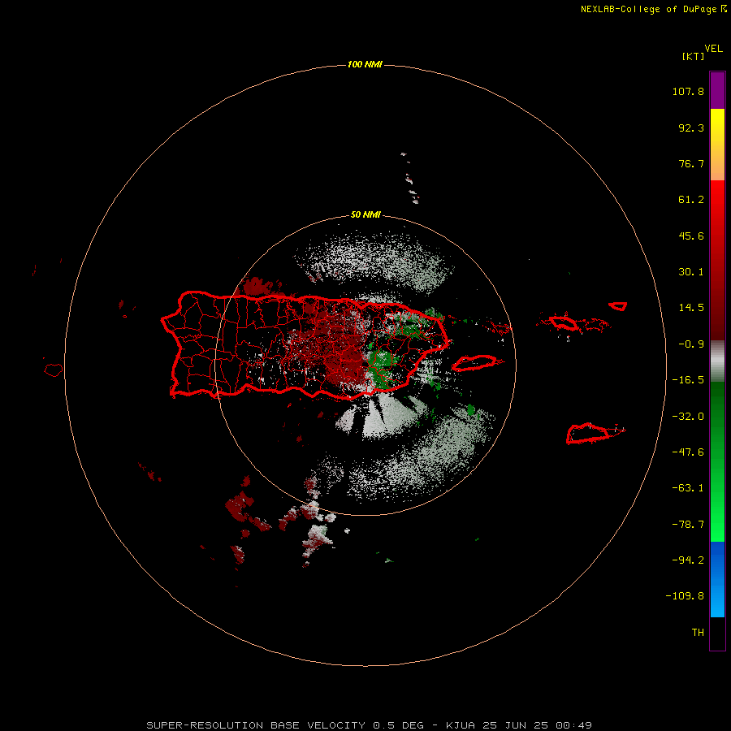Image resolution: width=731 pixels, height=731 pixels.
Task: Select the 76.7 scale label
Action: [691, 163]
